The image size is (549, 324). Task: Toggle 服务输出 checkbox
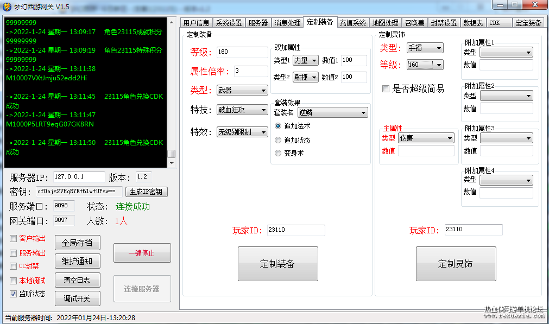(14, 253)
